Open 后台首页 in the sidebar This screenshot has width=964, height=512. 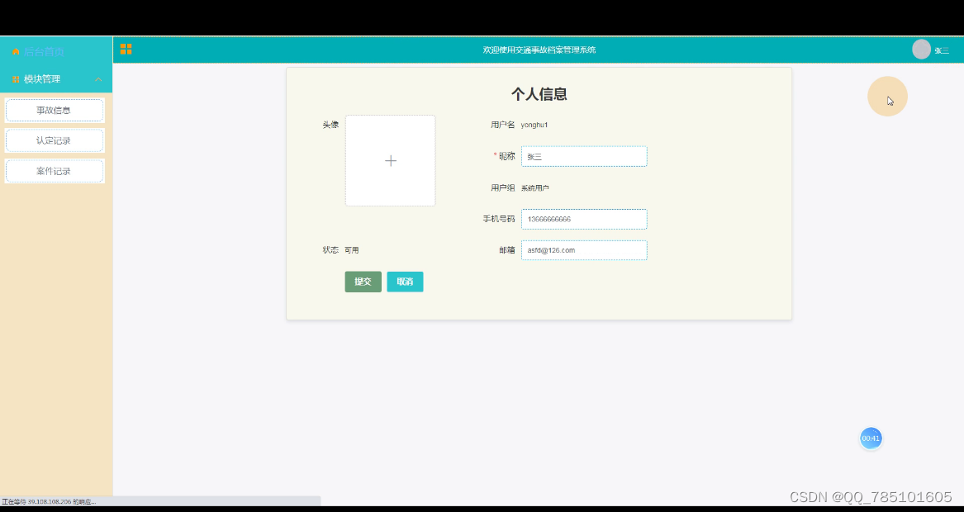[x=44, y=52]
